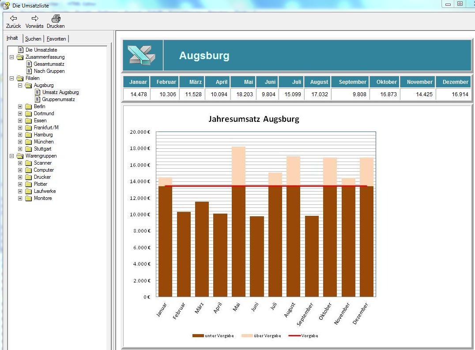Click the Drucken printer icon

coord(56,19)
